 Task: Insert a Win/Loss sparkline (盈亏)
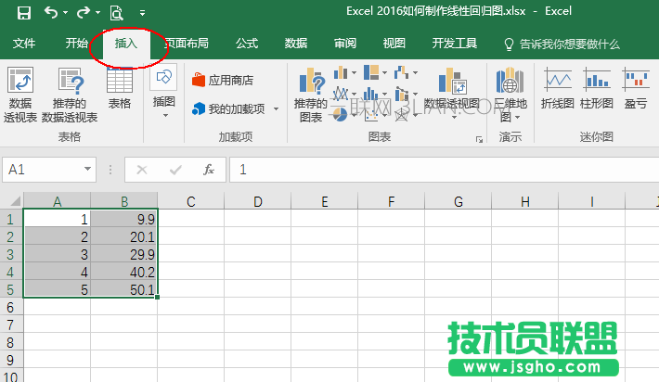(636, 88)
